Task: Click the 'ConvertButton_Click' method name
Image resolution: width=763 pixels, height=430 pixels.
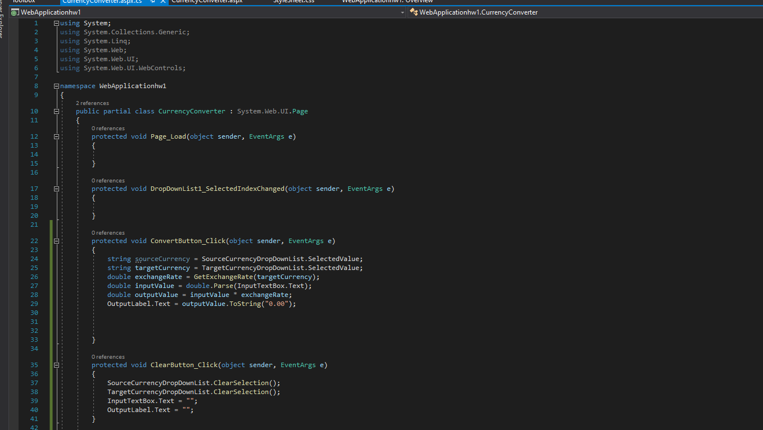Action: point(188,241)
